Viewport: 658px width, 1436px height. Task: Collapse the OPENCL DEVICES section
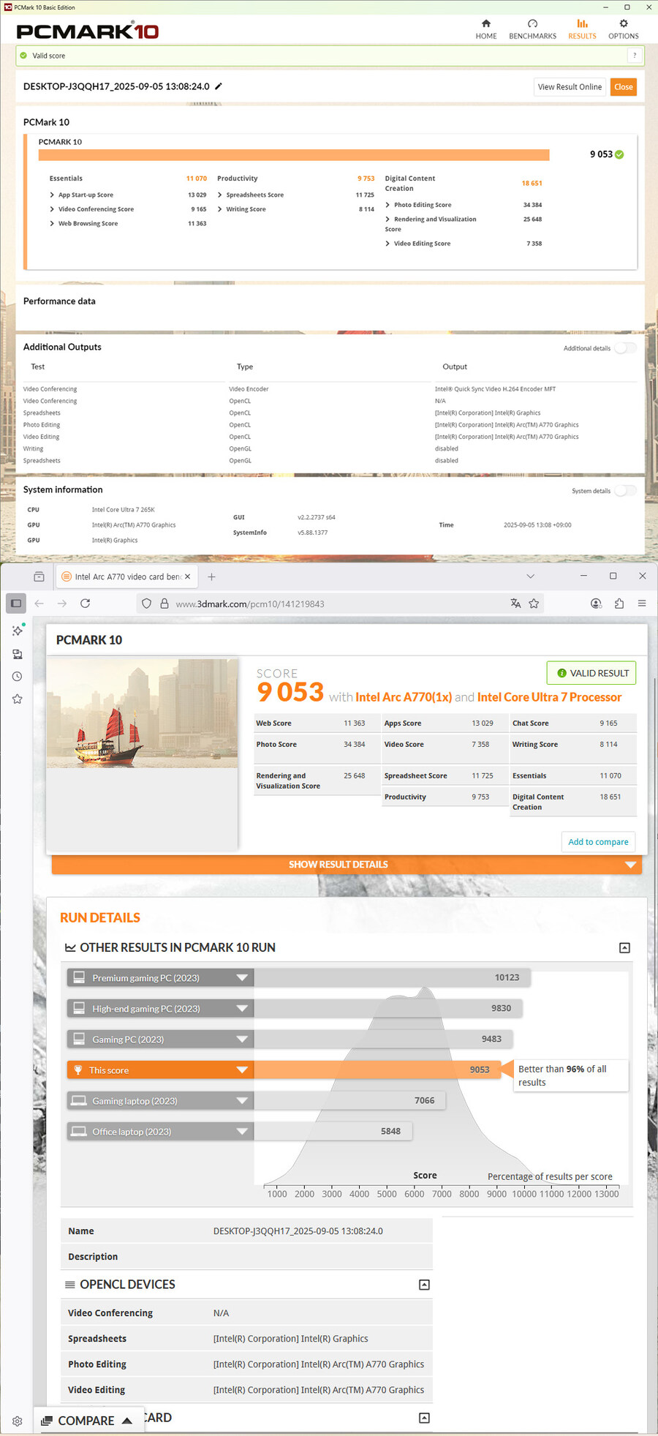coord(424,1285)
